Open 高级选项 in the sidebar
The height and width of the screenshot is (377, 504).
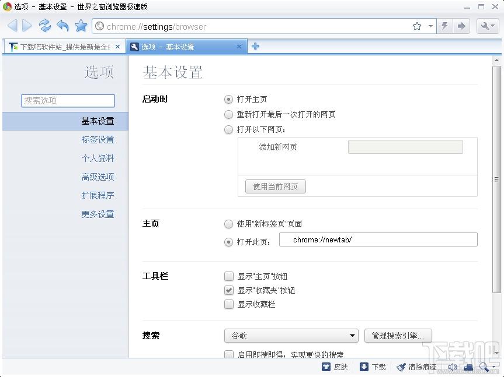click(98, 177)
